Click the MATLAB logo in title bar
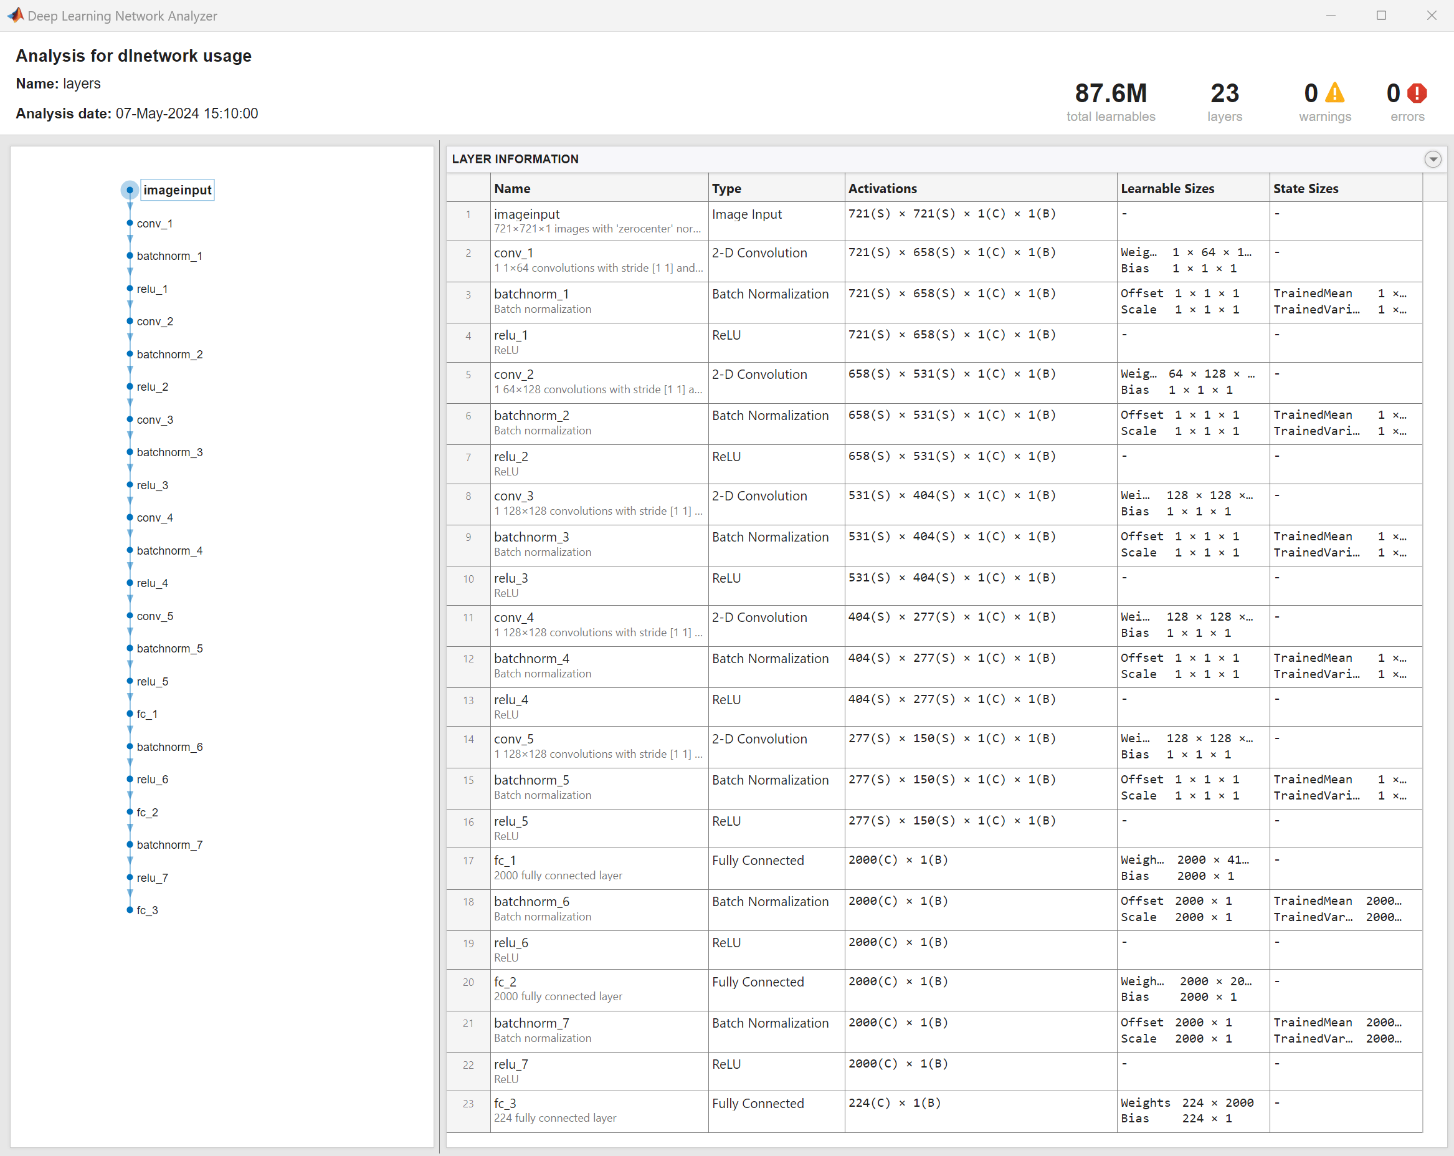This screenshot has width=1454, height=1156. [x=15, y=15]
